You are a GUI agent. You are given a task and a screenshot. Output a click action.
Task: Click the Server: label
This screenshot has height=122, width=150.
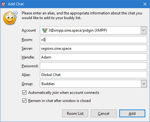[x=27, y=48]
